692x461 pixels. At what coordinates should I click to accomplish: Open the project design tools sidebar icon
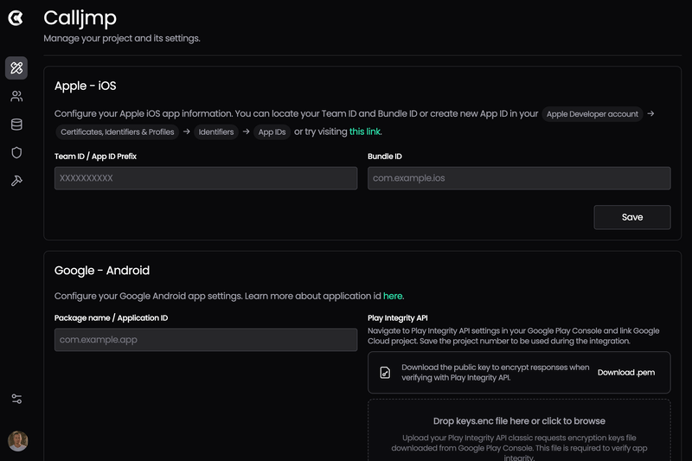coord(16,68)
